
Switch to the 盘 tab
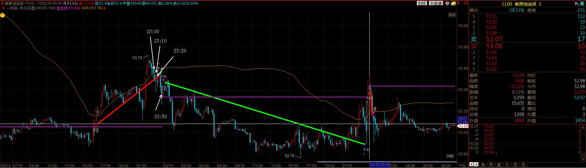point(499,165)
